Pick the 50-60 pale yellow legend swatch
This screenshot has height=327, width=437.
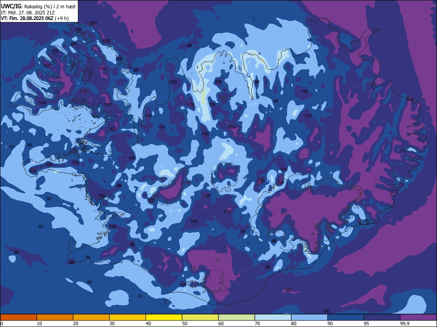201,317
